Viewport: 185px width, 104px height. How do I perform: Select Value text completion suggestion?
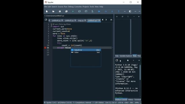tap(86, 52)
